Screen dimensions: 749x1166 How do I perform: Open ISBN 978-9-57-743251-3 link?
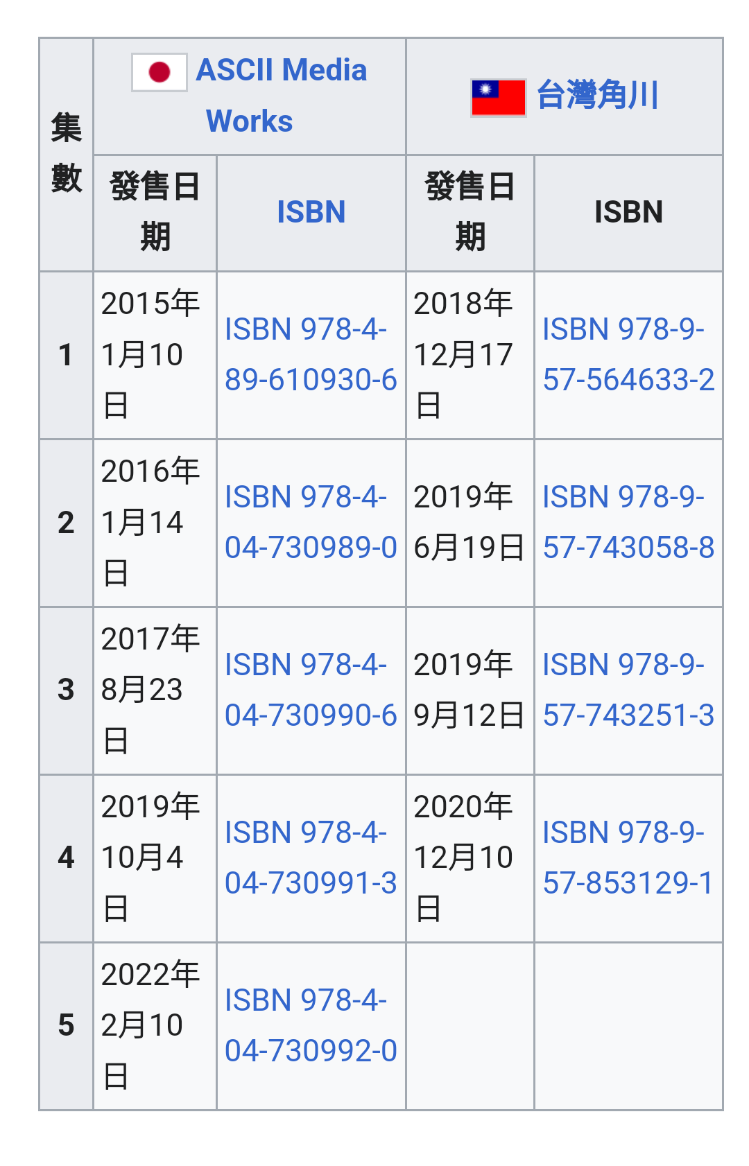click(x=628, y=690)
